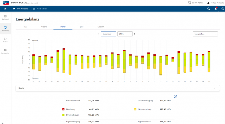Click the location pin icon next to PVA-Perlitschke
The width and height of the screenshot is (225, 124).
pos(14,9)
